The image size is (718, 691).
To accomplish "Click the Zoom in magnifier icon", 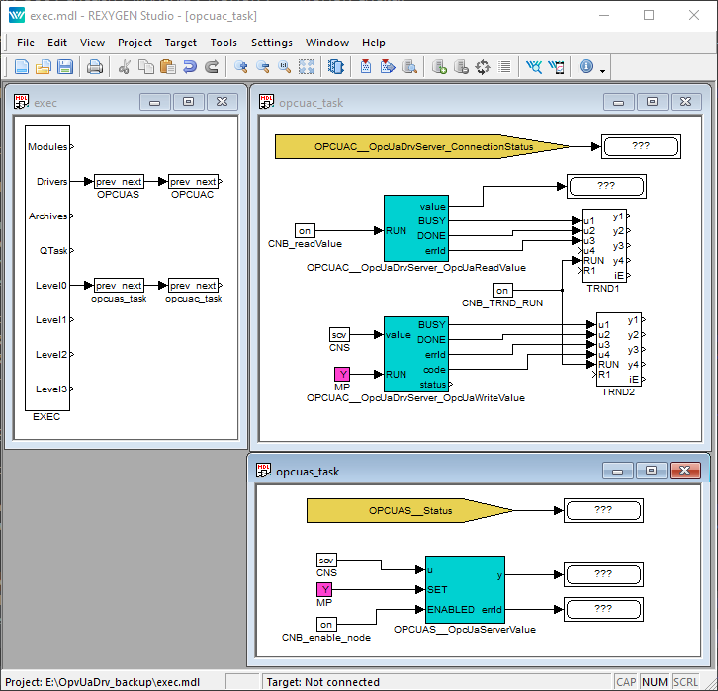I will [240, 67].
